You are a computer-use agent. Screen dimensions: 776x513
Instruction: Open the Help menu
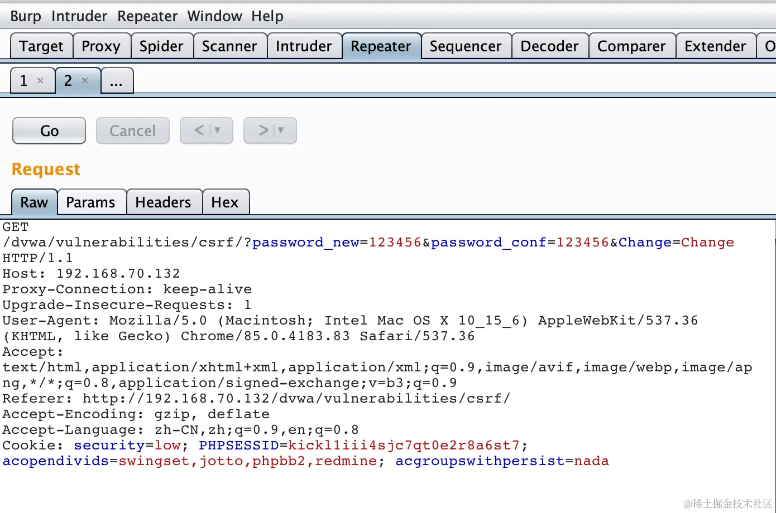(x=267, y=16)
